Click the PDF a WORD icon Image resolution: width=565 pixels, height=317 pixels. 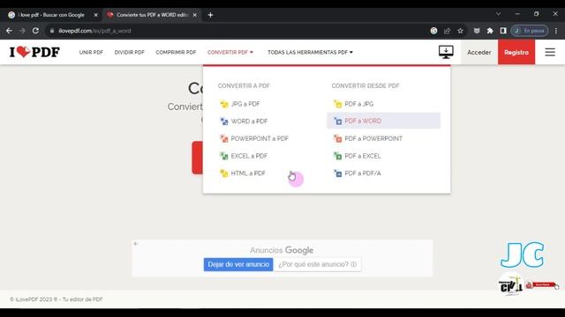337,122
